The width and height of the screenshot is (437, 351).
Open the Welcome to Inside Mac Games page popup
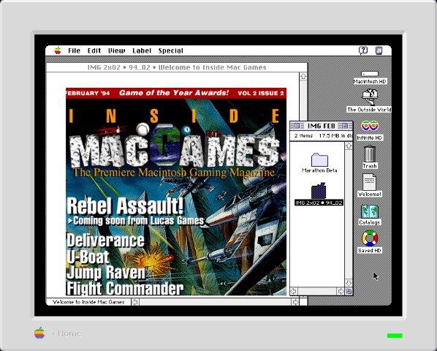(88, 302)
